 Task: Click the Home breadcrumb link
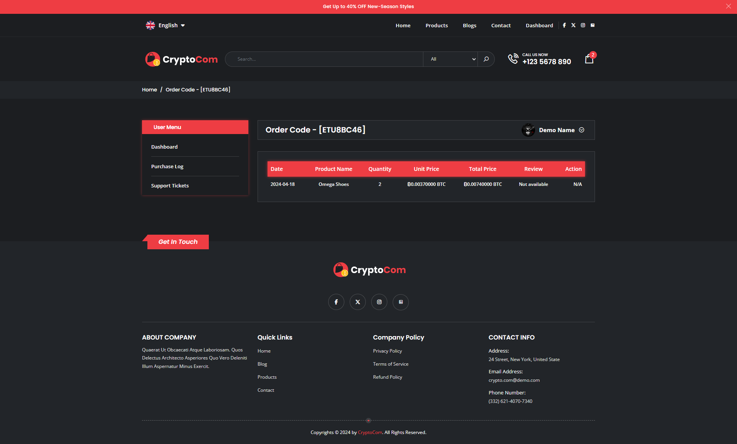click(149, 89)
